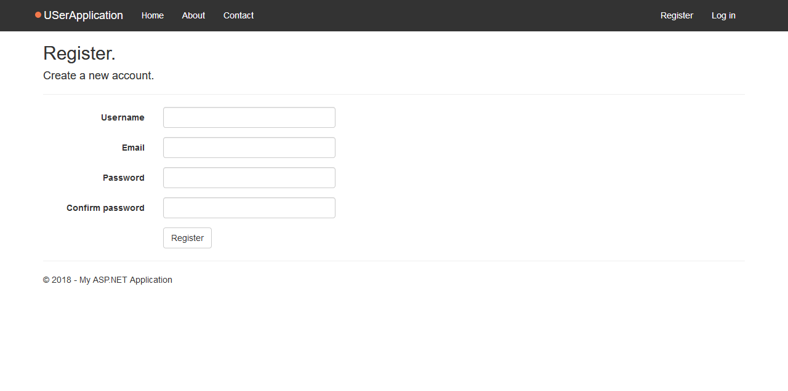Click the Confirm password label
The height and width of the screenshot is (391, 788).
[105, 208]
